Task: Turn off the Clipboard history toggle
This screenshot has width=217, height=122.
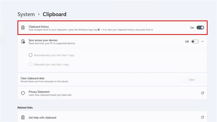Action: [200, 28]
